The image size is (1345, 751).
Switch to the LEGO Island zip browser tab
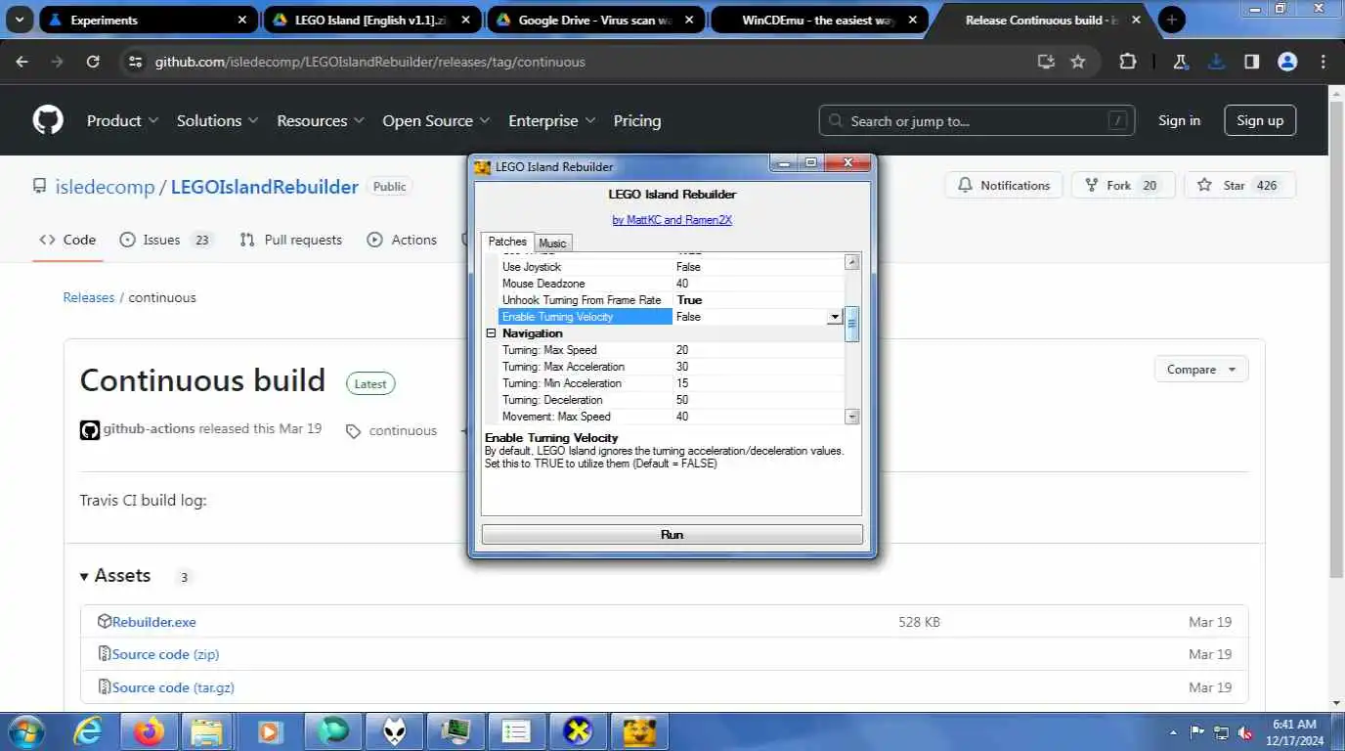(x=371, y=20)
